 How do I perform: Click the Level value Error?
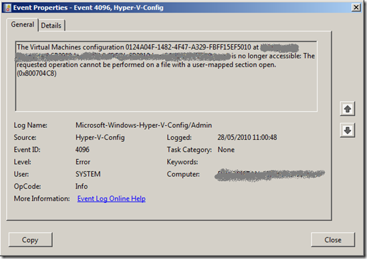click(x=83, y=162)
